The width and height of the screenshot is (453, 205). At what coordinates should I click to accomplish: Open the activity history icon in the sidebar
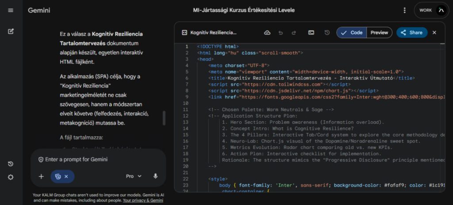tap(11, 164)
